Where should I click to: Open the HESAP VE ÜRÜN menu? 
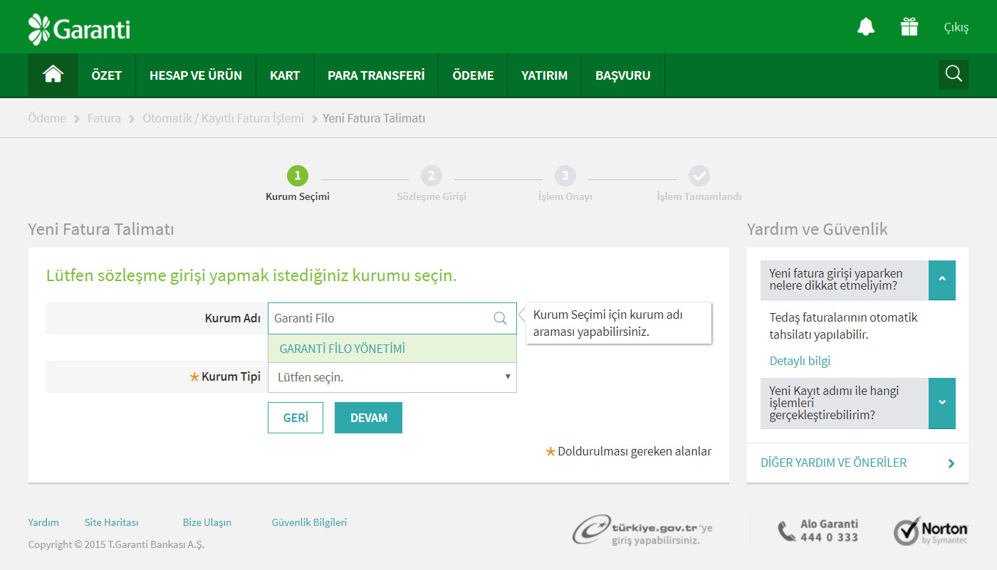click(196, 75)
